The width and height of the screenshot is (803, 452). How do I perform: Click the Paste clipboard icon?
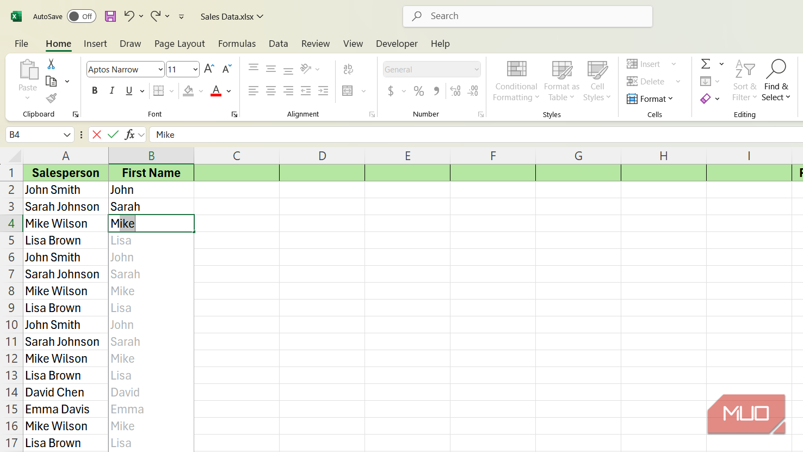point(28,70)
